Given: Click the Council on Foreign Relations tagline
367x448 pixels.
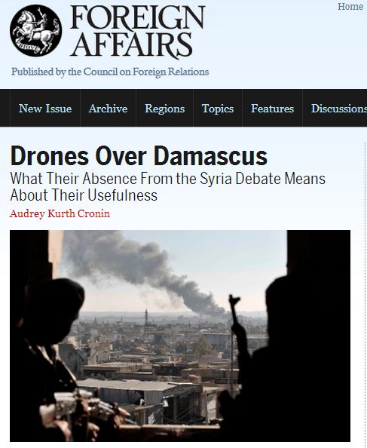Looking at the screenshot, I should 110,72.
